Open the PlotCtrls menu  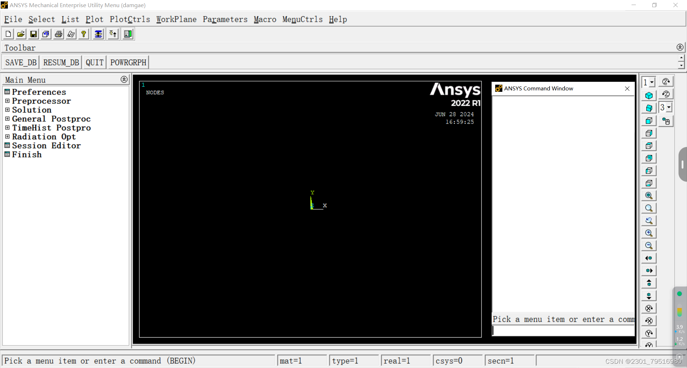pos(130,20)
